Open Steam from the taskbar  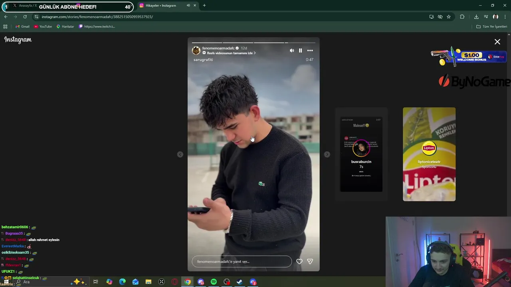tap(240, 282)
